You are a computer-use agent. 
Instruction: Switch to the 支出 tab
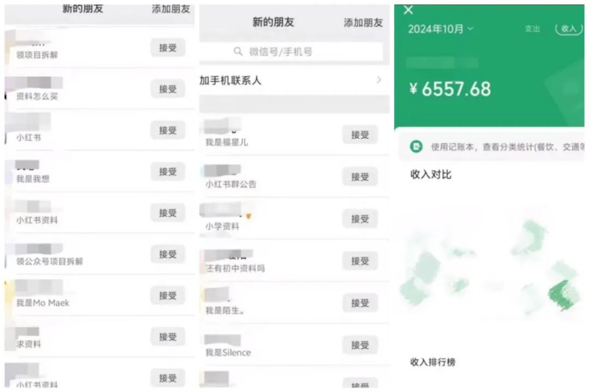click(x=532, y=29)
